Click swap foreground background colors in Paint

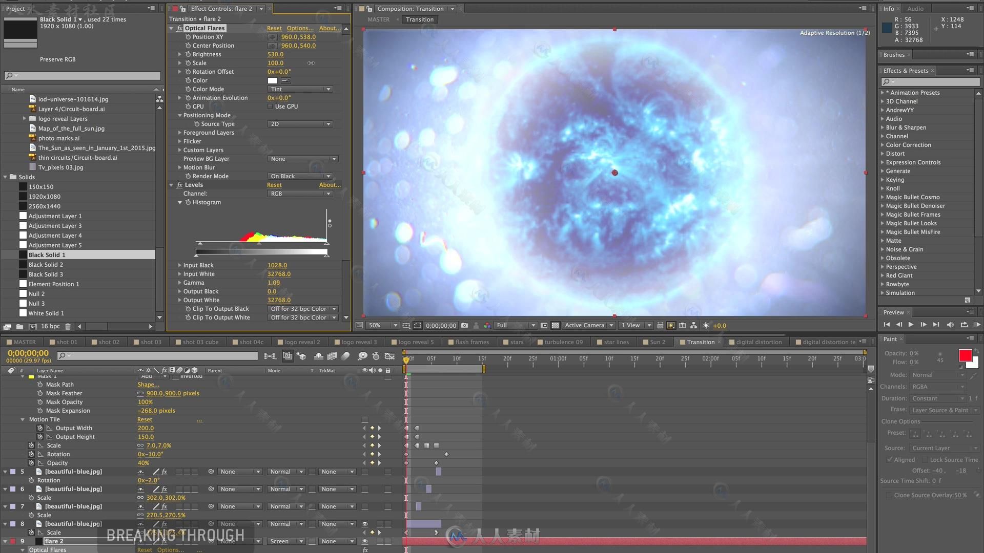click(x=977, y=352)
